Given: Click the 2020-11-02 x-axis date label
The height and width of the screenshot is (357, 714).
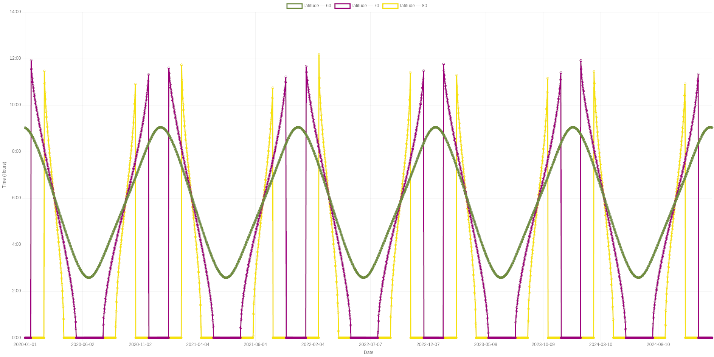Looking at the screenshot, I should pyautogui.click(x=140, y=345).
